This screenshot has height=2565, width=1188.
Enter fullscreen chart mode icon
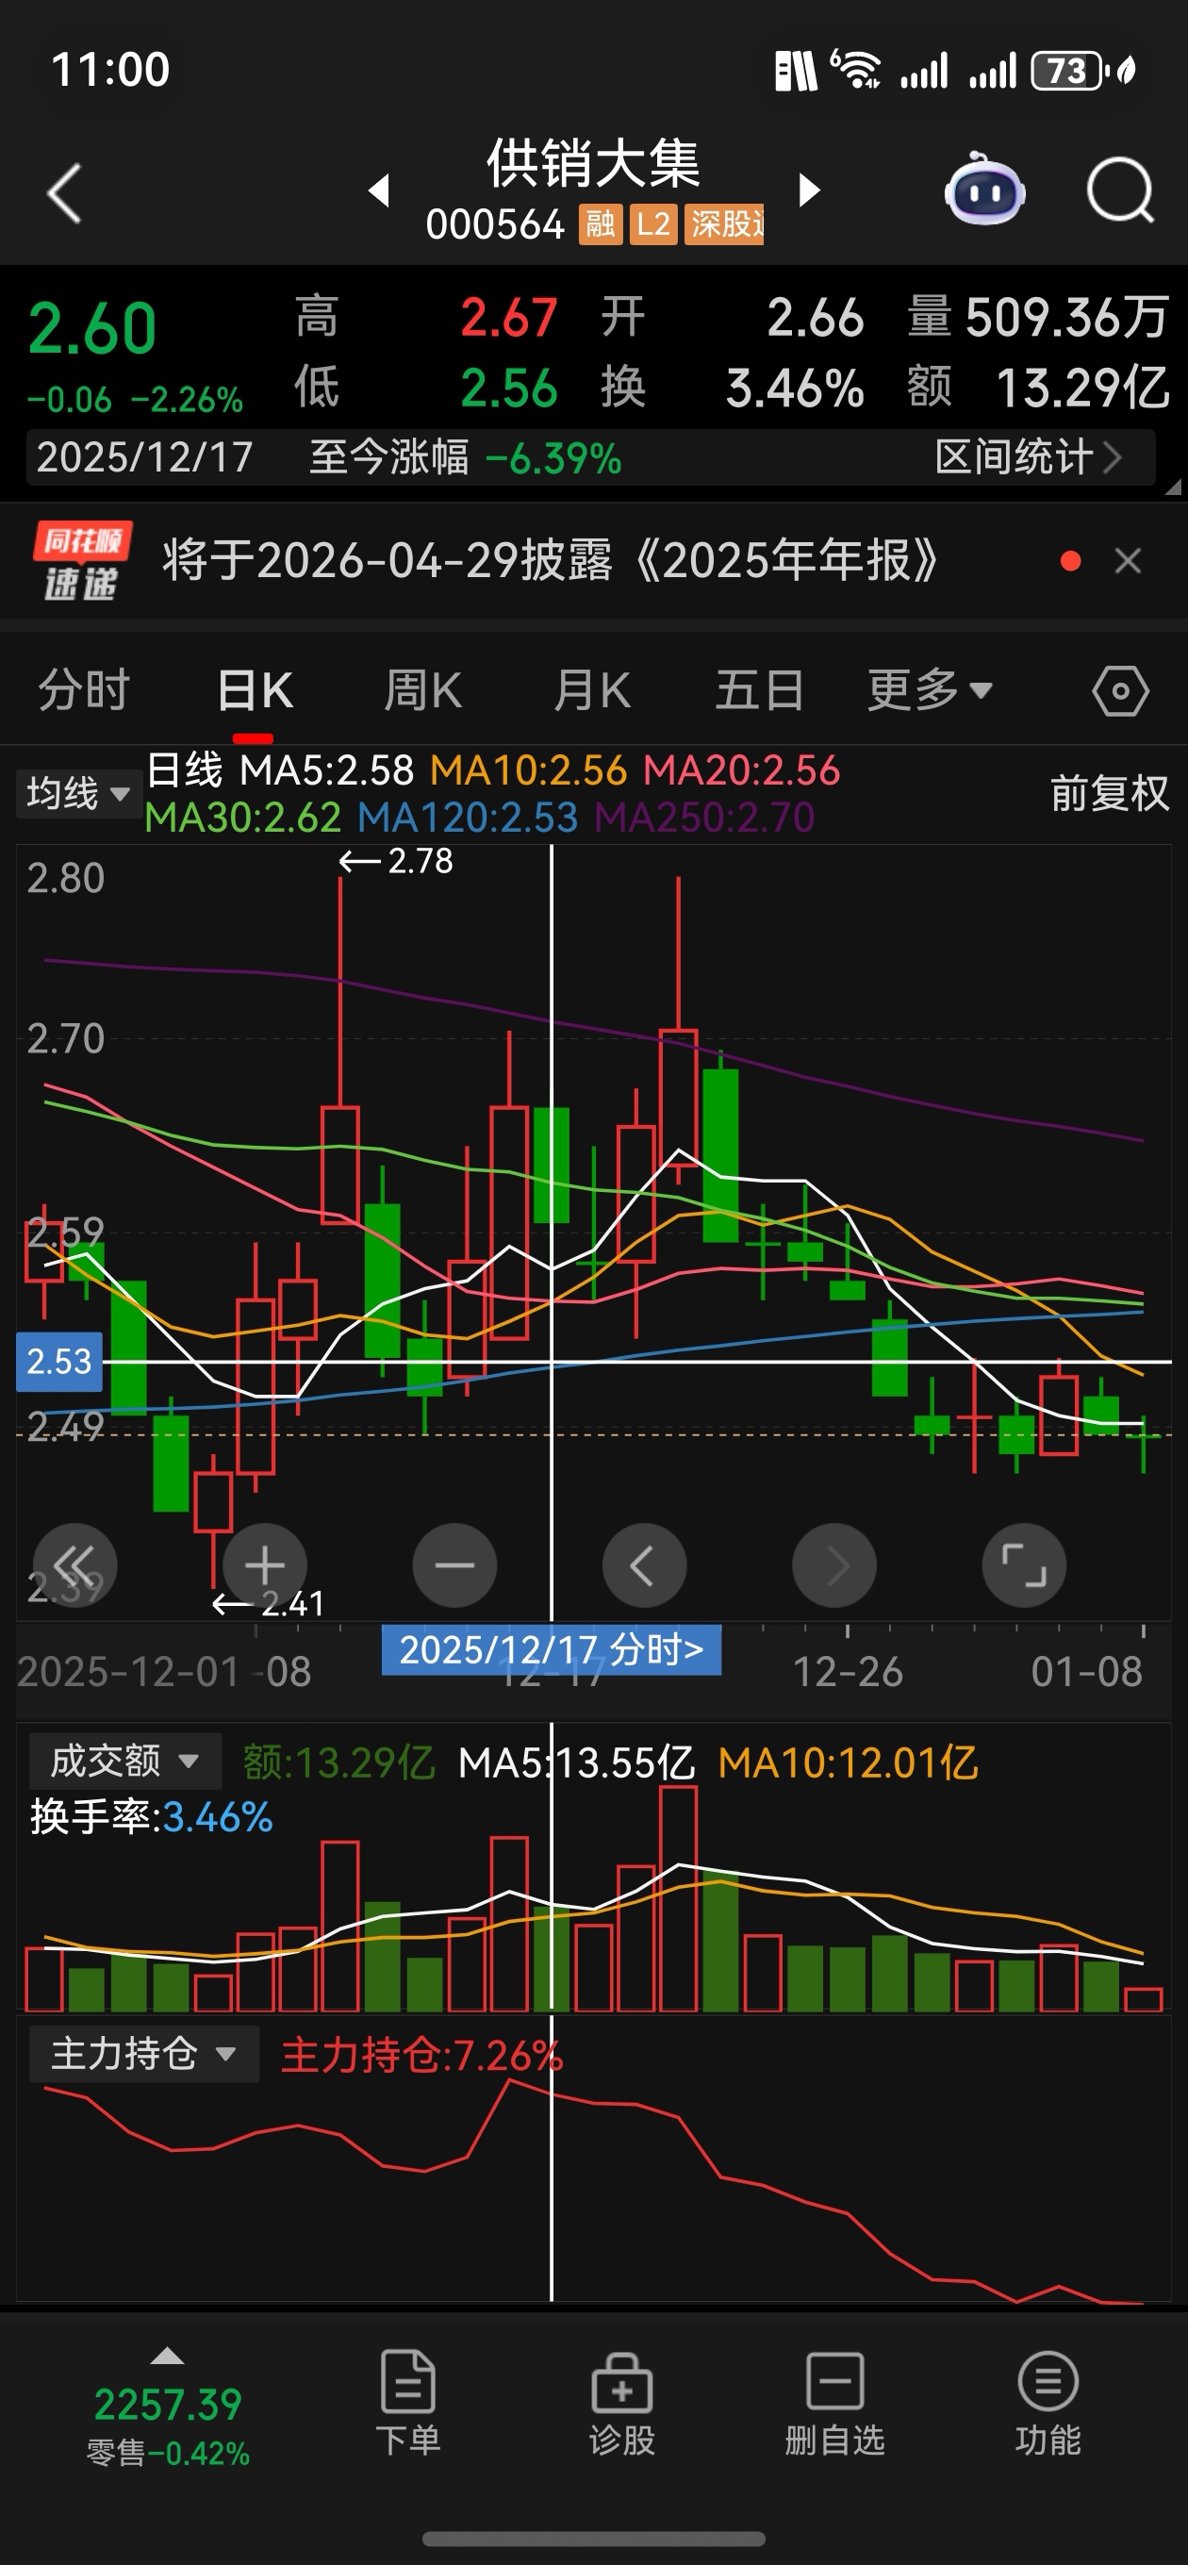pyautogui.click(x=1024, y=1565)
